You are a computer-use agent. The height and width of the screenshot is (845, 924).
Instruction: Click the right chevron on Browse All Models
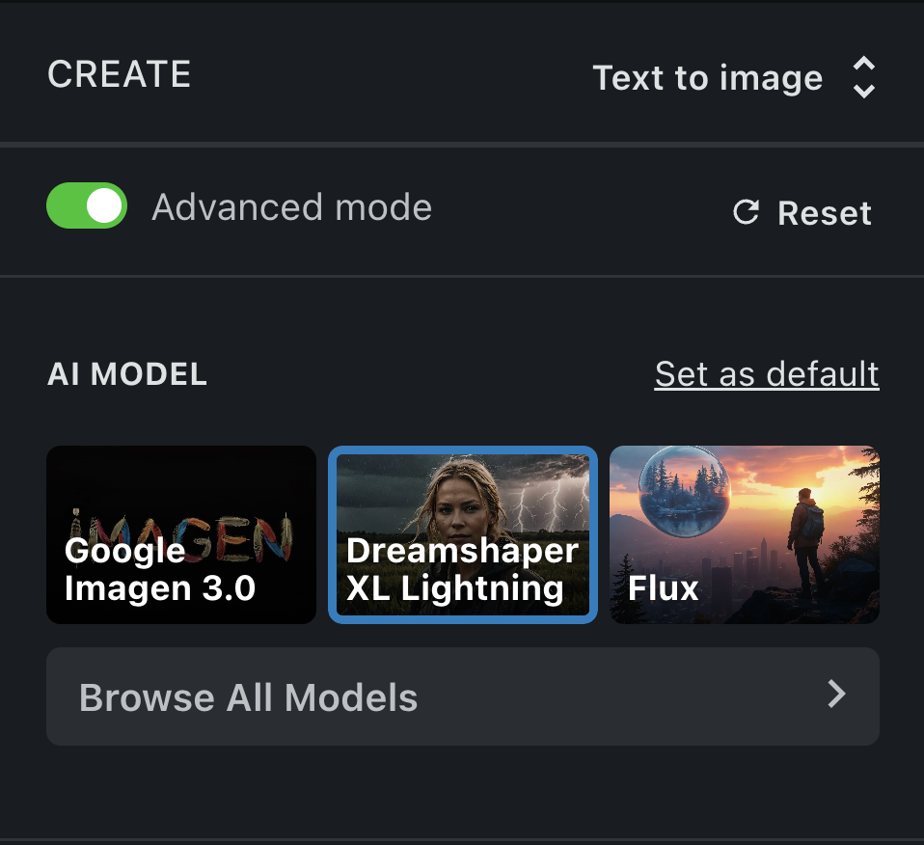point(836,694)
